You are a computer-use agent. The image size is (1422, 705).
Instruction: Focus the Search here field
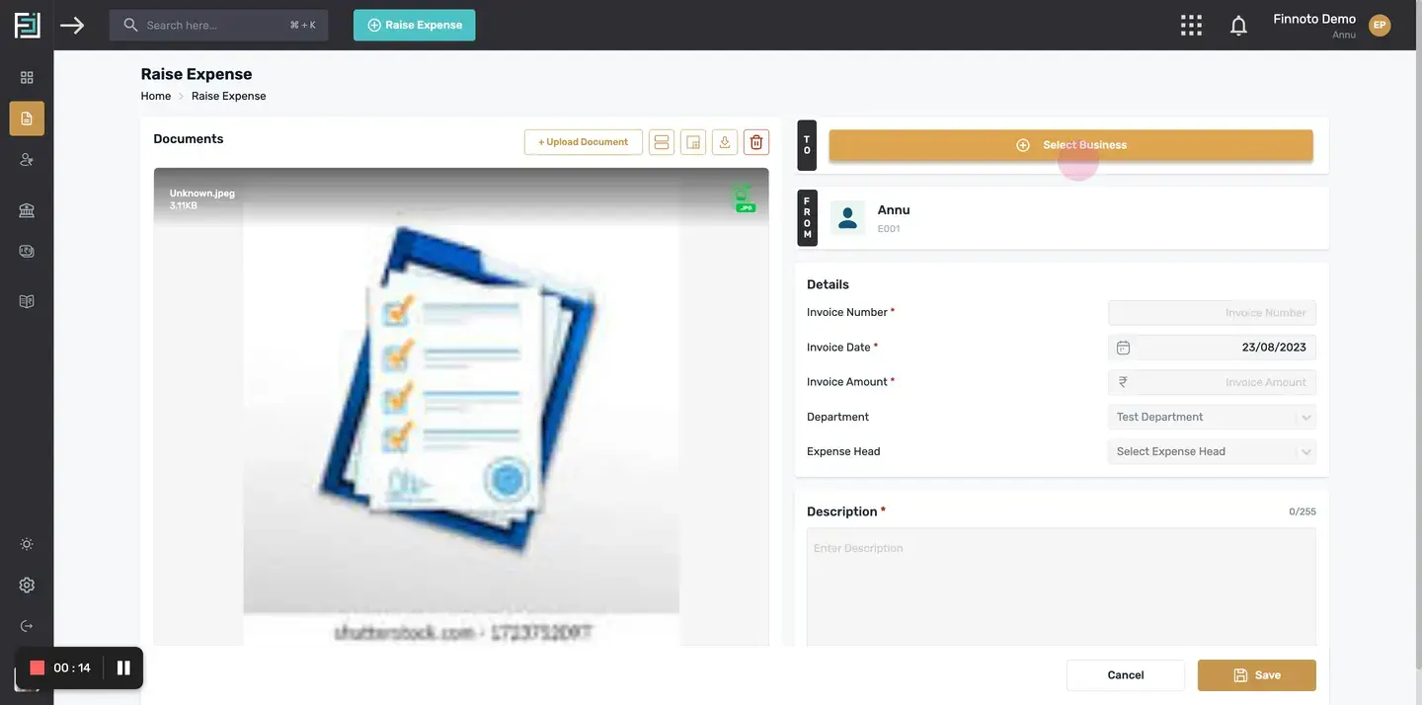click(218, 25)
